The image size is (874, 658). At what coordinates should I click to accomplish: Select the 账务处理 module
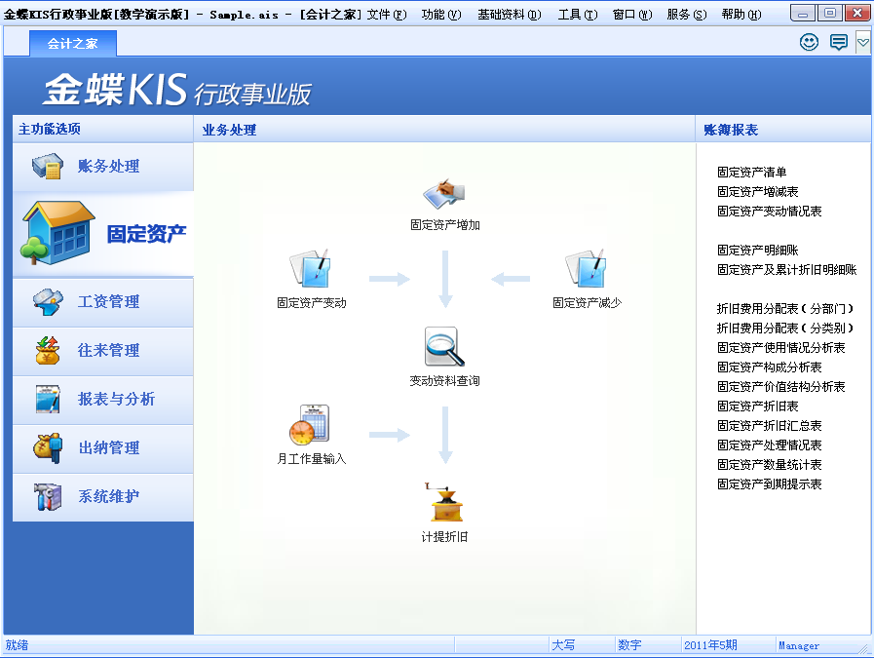click(x=103, y=166)
